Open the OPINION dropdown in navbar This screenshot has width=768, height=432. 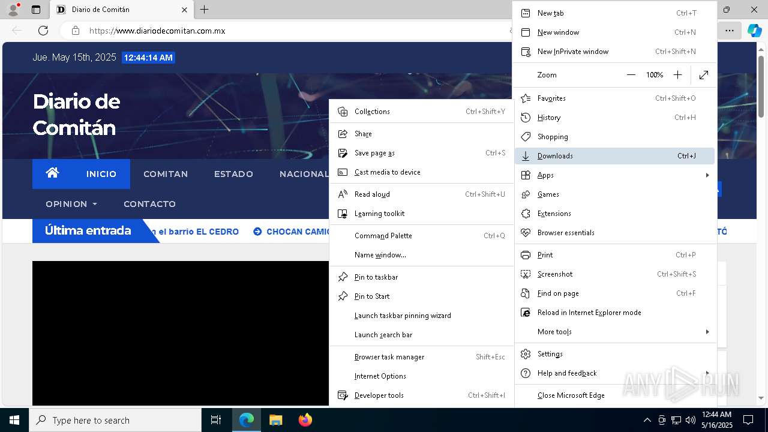pos(71,204)
